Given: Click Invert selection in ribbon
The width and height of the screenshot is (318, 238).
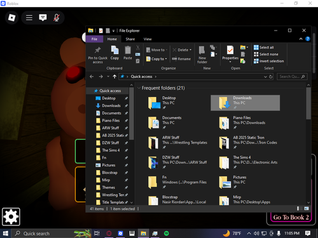Looking at the screenshot, I should click(x=269, y=61).
